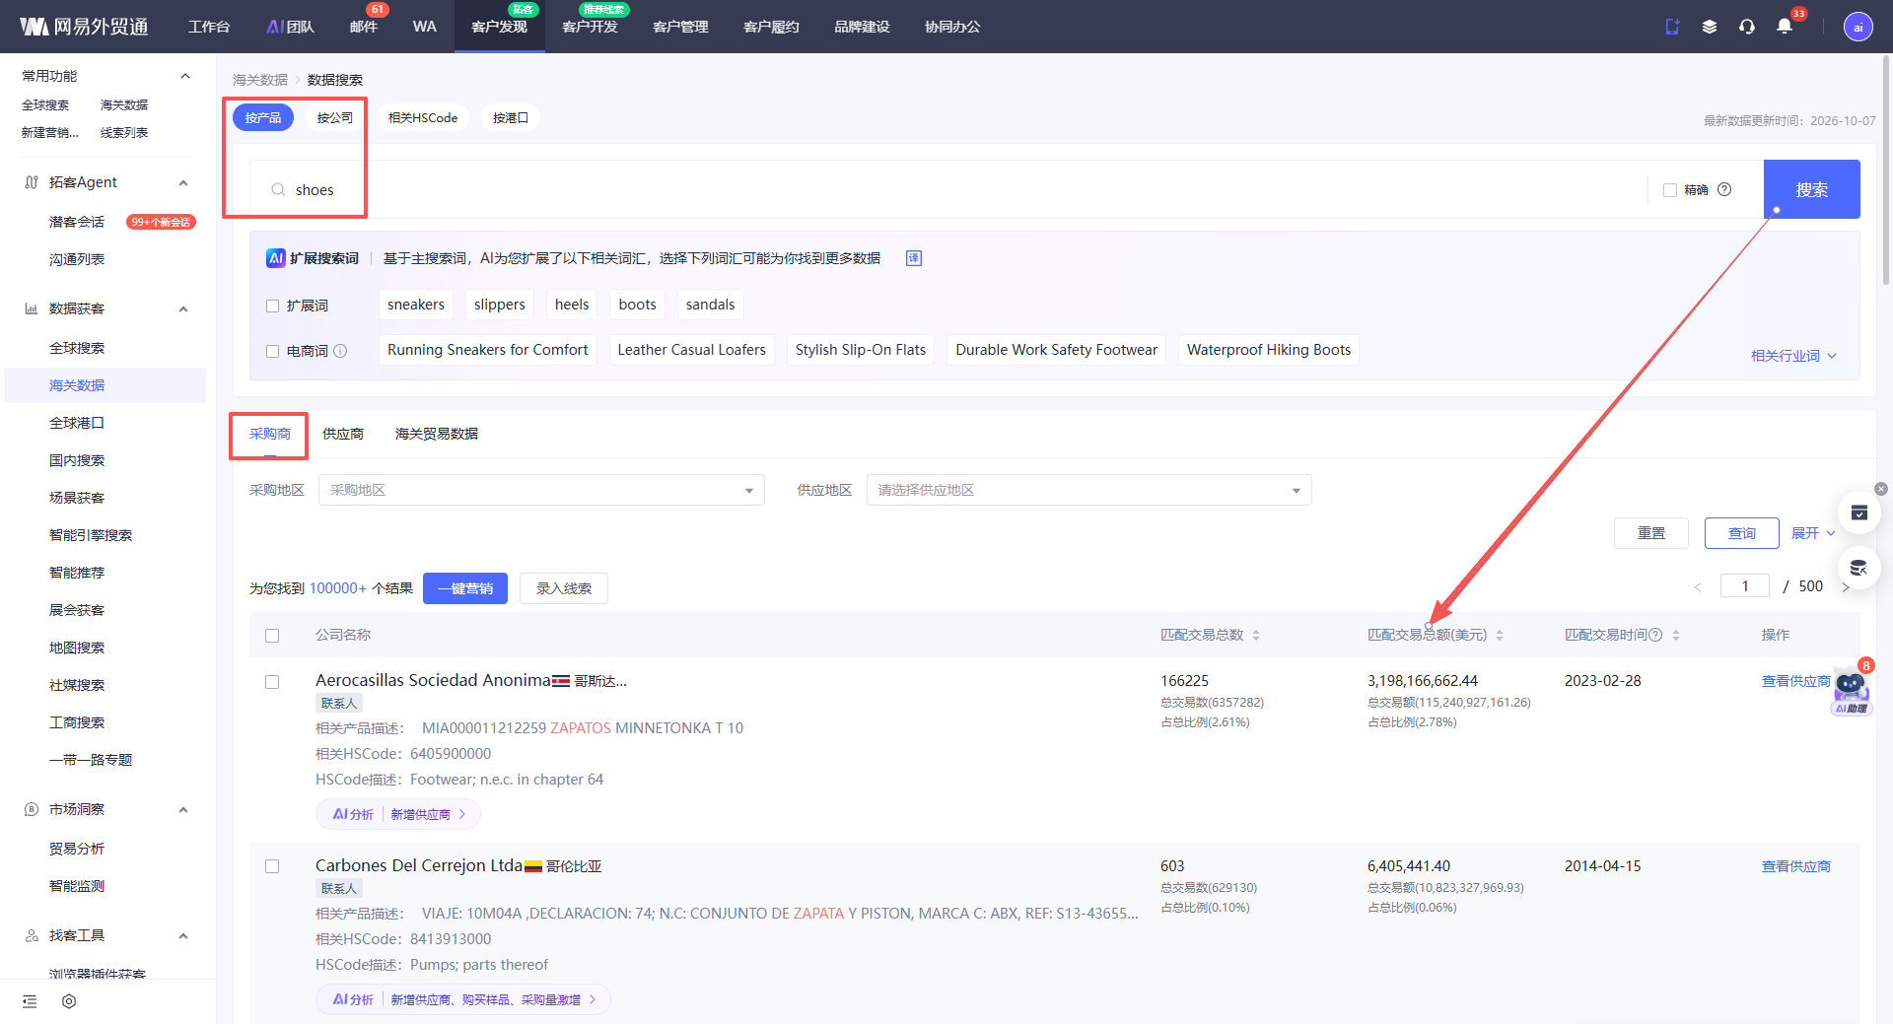Expand more filters with 展开
The height and width of the screenshot is (1024, 1893).
1813,533
